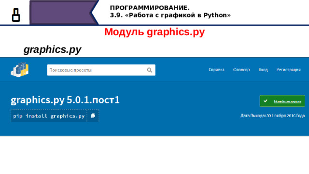The image size is (309, 174).
Task: Click the magnifier search icon
Action: (x=150, y=70)
